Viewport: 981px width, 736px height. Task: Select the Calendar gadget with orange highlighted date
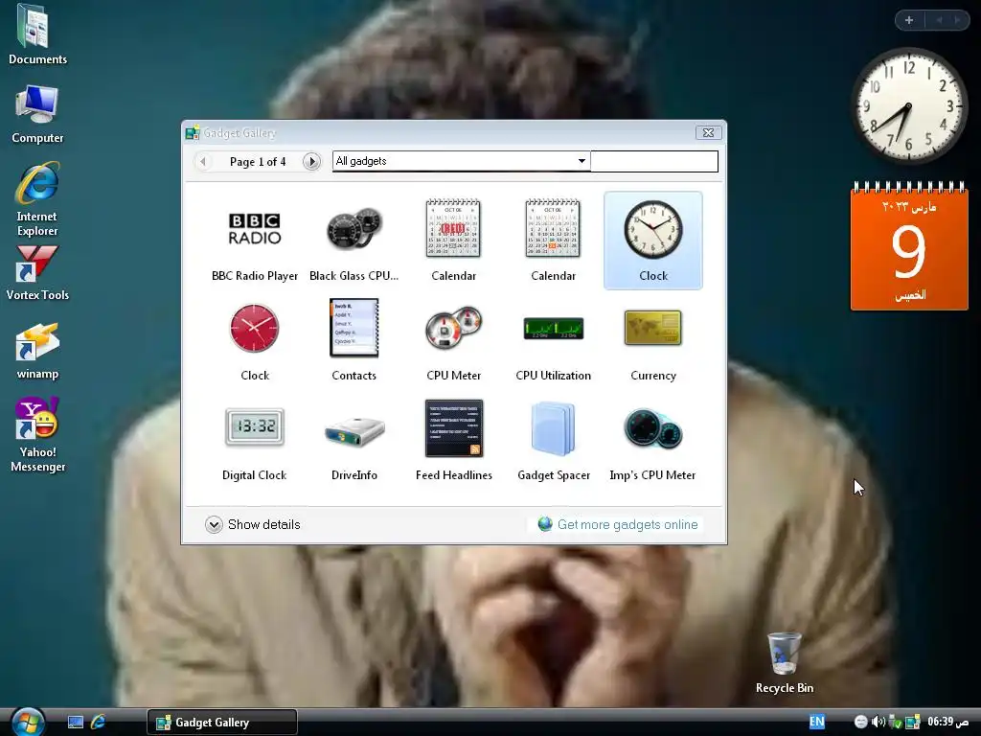click(553, 241)
